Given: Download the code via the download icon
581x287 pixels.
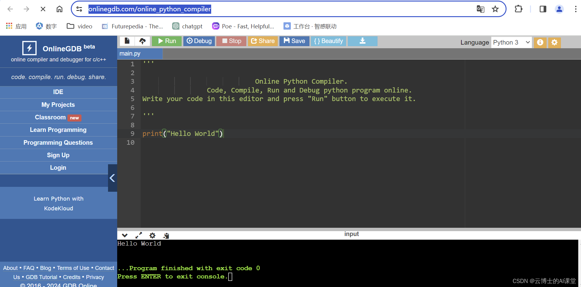Looking at the screenshot, I should (362, 41).
